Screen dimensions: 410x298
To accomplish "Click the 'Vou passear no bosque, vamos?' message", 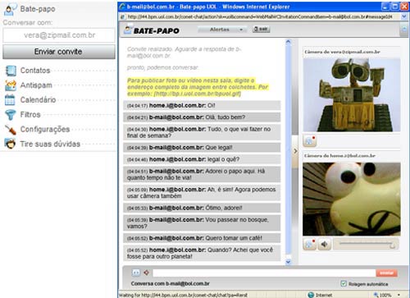I will point(202,223).
